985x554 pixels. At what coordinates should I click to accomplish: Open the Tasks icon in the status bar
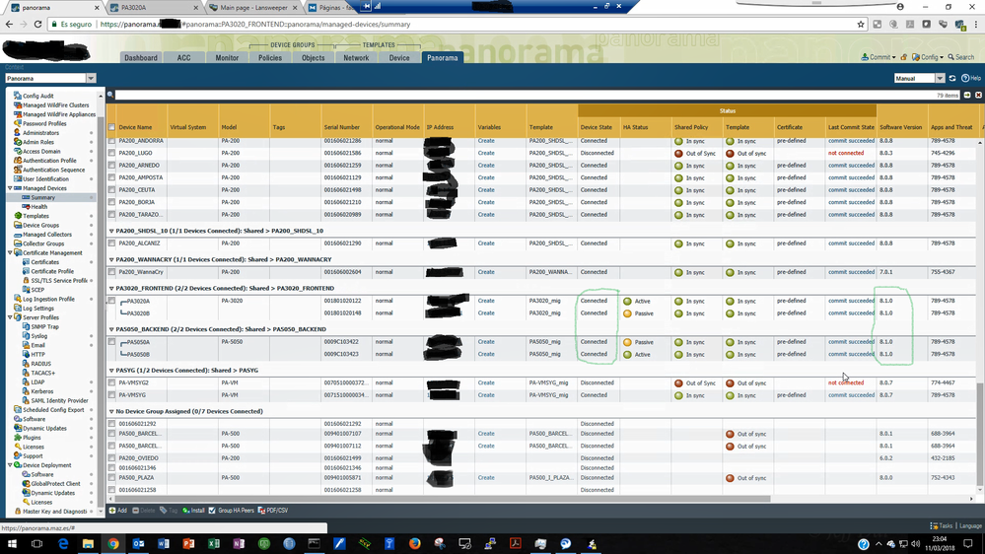pos(934,525)
